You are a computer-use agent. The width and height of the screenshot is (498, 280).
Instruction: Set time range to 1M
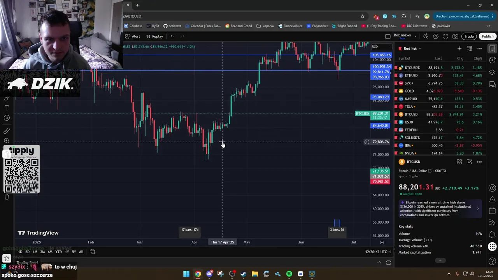[x=35, y=252]
